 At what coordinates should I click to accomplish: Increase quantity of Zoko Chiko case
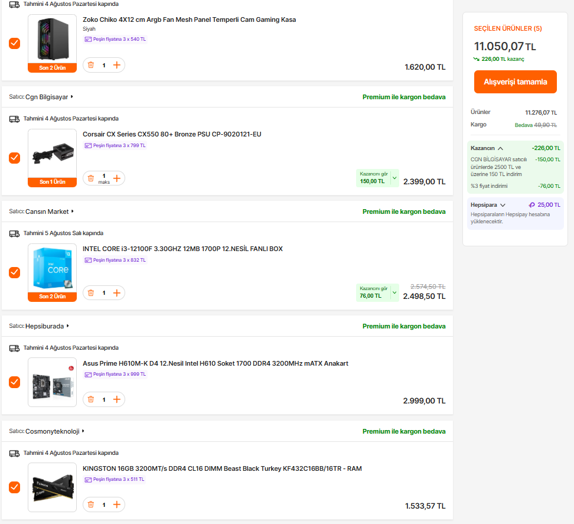pos(117,65)
